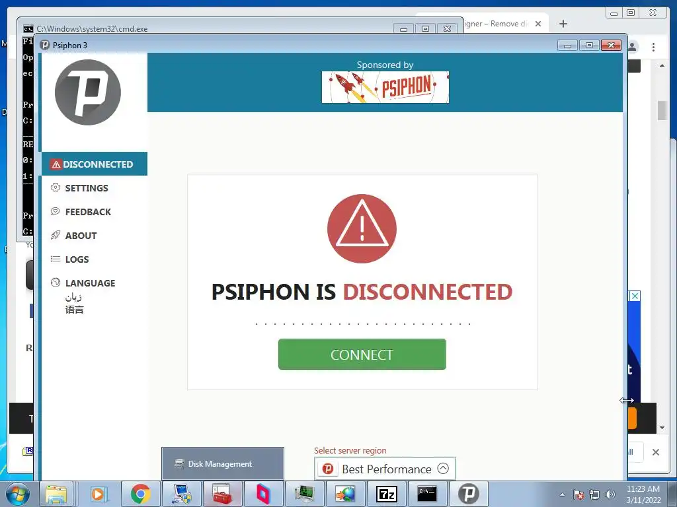This screenshot has height=507, width=677.
Task: Switch to Google Chrome in the taskbar
Action: 140,494
